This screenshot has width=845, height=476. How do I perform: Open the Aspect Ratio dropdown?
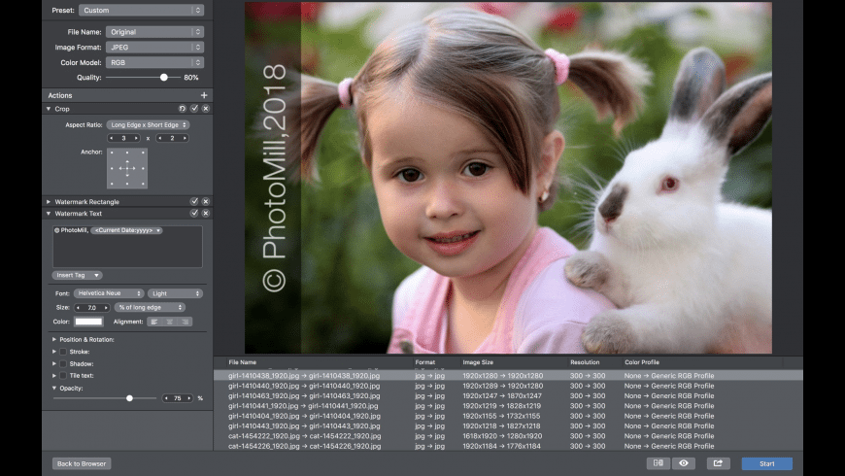(148, 124)
